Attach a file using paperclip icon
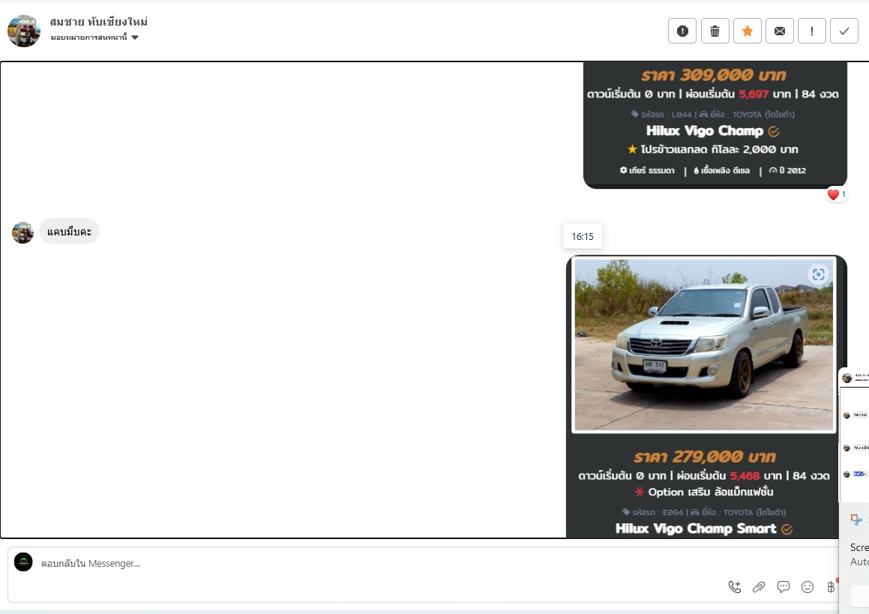 click(759, 587)
